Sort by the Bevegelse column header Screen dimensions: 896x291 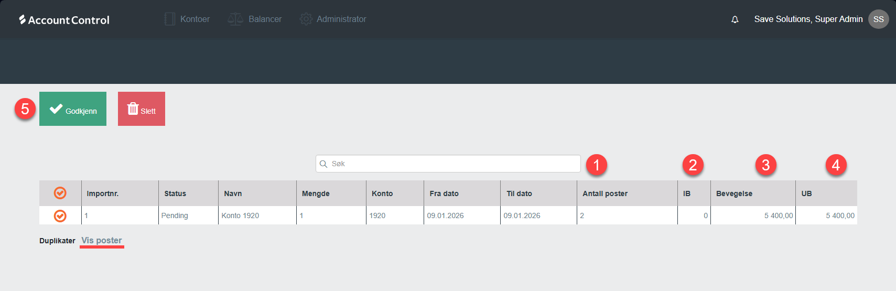click(x=734, y=193)
